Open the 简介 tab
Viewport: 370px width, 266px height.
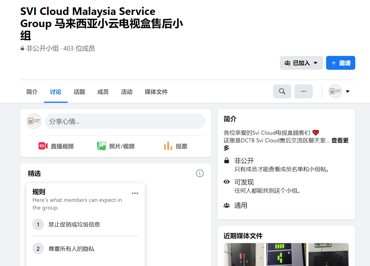(x=32, y=92)
